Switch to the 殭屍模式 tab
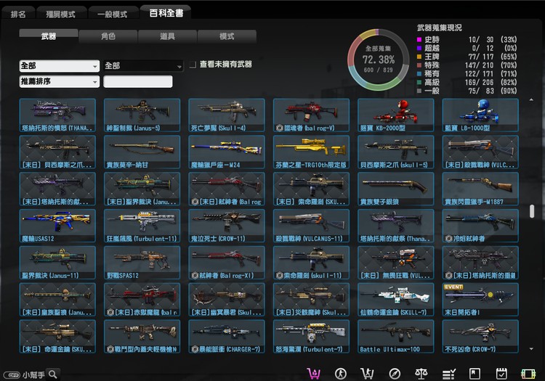 pos(61,15)
